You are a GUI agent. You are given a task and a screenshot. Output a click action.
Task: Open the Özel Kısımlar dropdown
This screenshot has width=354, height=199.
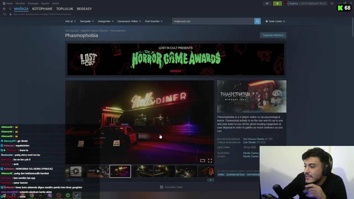point(154,21)
